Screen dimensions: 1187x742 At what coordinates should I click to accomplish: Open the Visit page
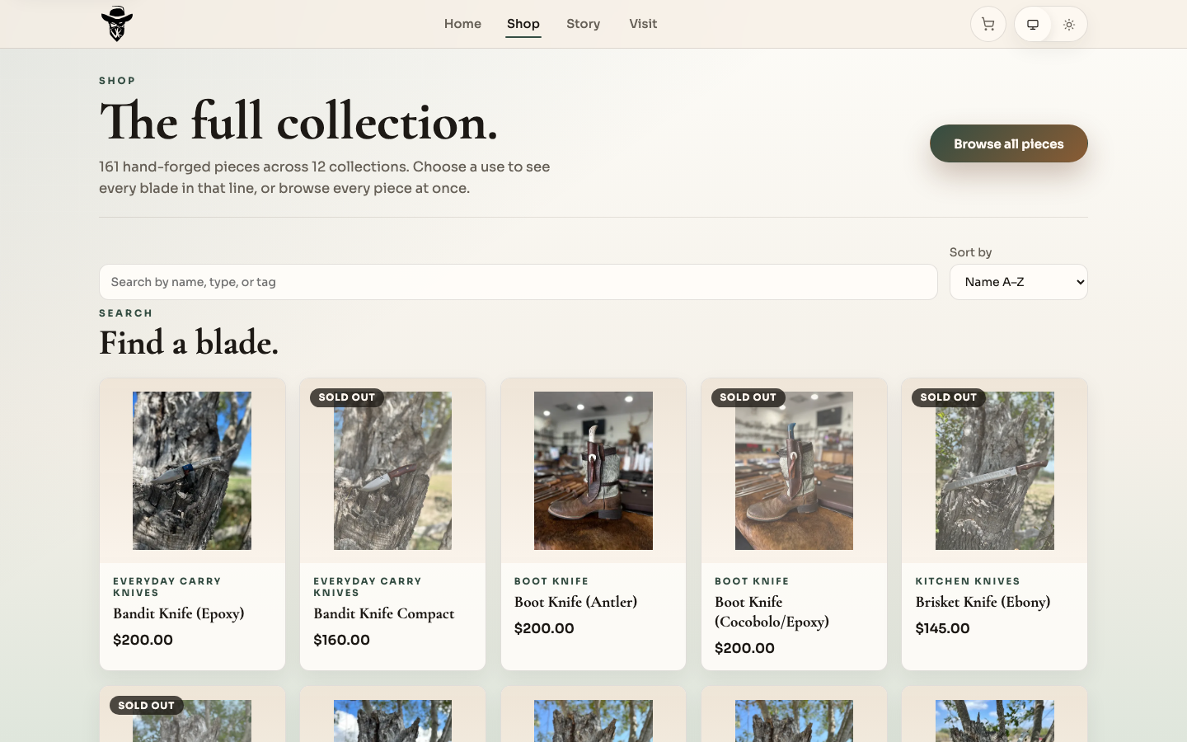[643, 24]
